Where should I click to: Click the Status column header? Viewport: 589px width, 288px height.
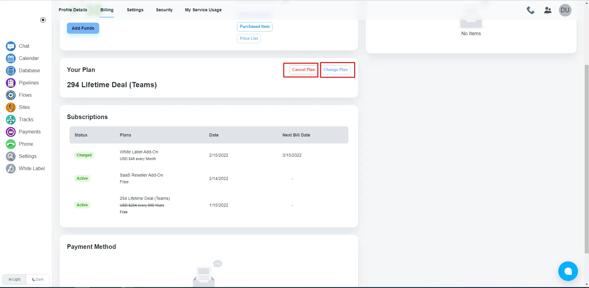coord(81,135)
